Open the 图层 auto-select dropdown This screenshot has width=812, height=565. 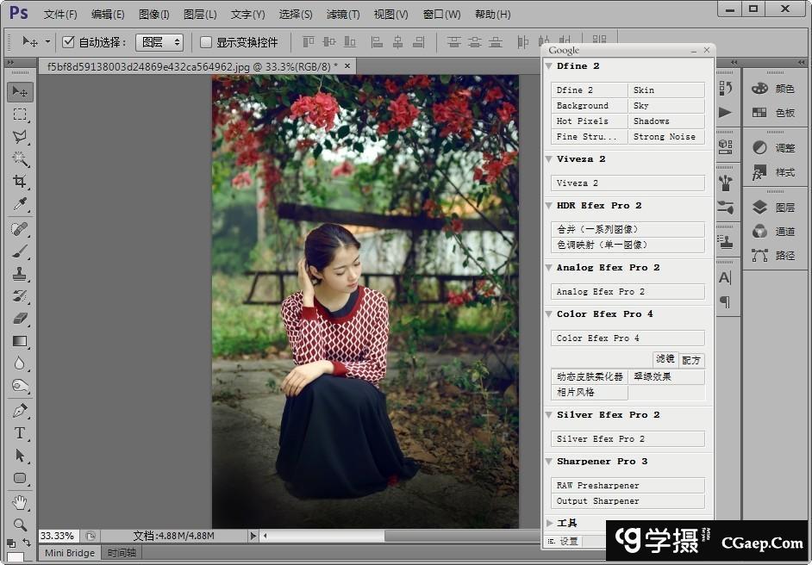(x=159, y=42)
